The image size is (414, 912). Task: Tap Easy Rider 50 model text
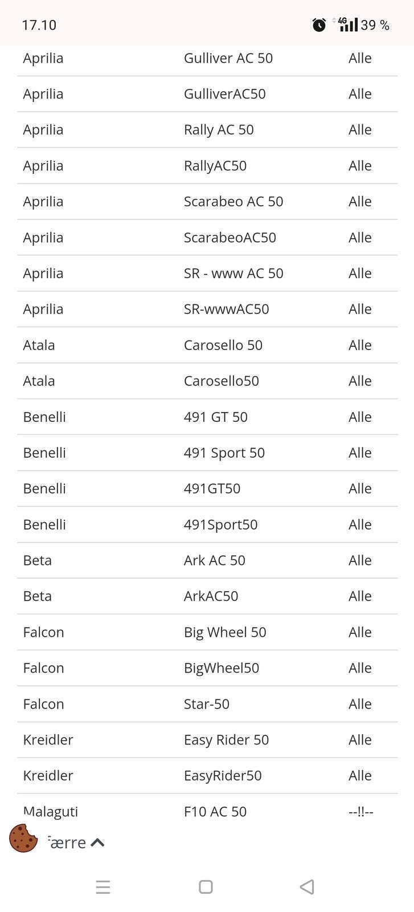(226, 740)
